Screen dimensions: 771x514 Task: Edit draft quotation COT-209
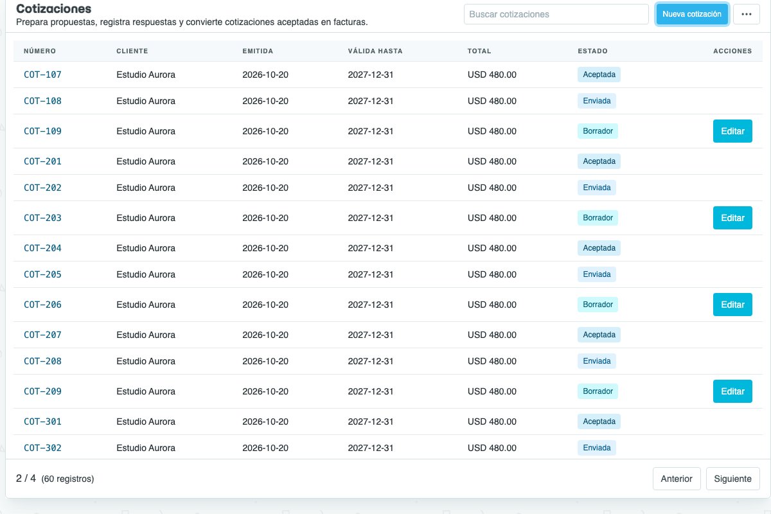(732, 391)
